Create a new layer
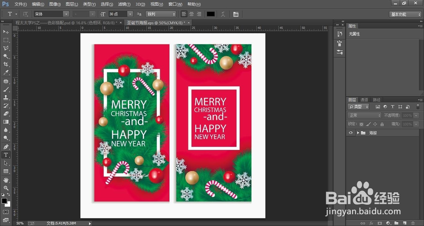 pos(404,223)
